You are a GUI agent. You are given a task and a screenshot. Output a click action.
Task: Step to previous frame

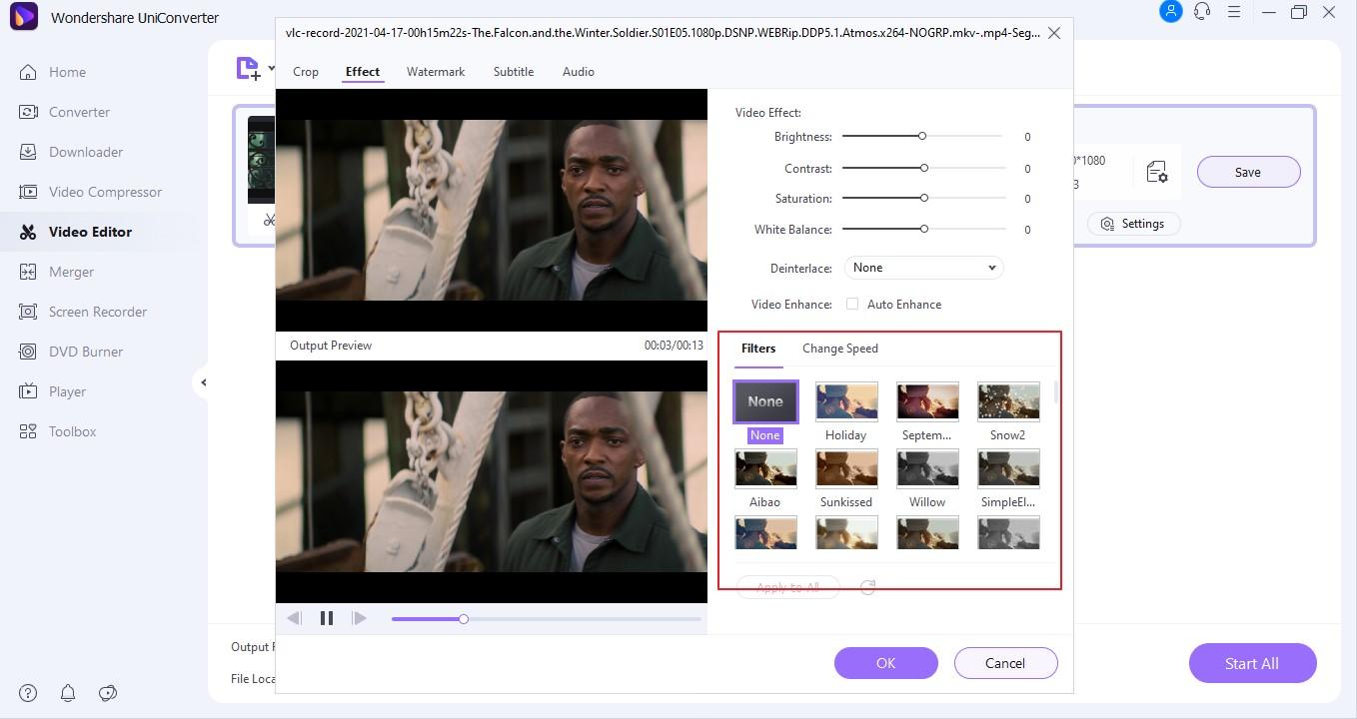(294, 618)
